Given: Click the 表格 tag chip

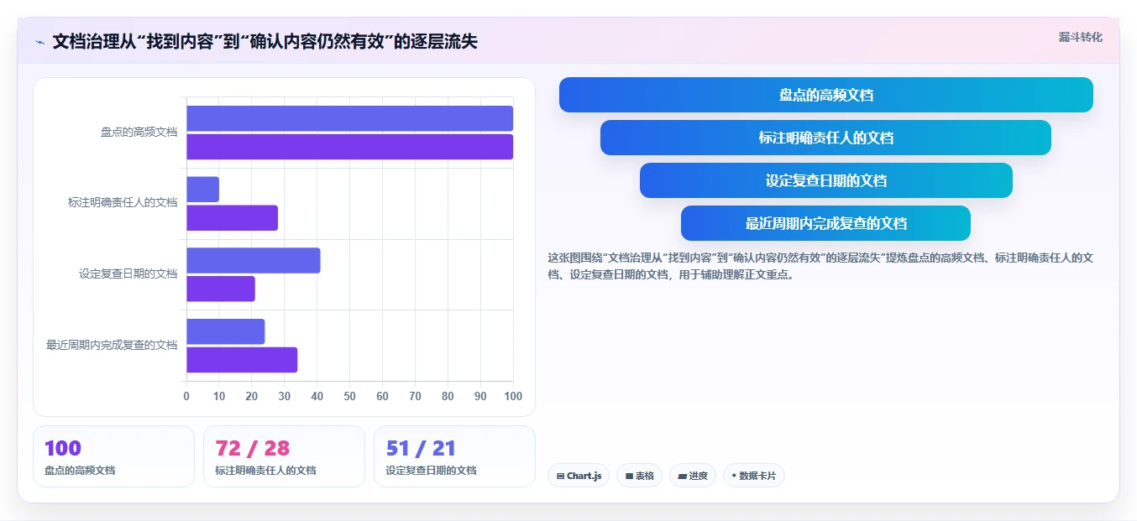Looking at the screenshot, I should pos(639,476).
